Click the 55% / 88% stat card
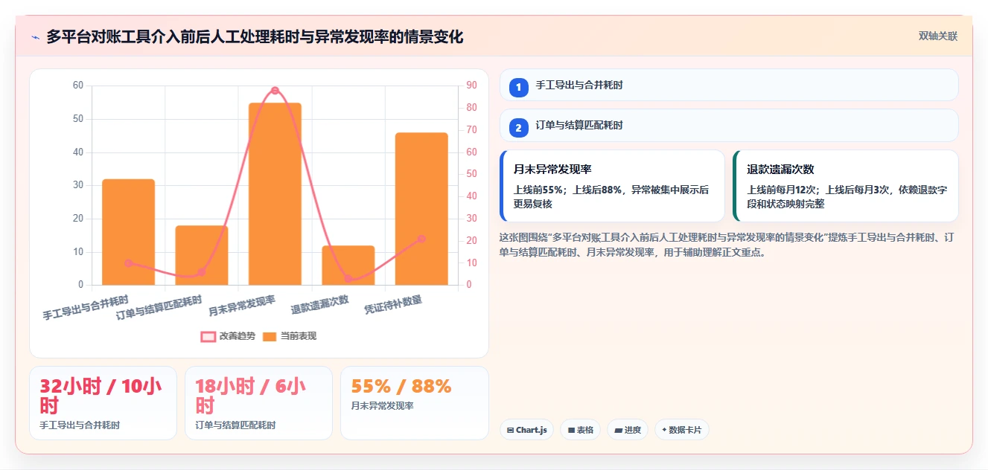The height and width of the screenshot is (470, 988). pos(414,403)
